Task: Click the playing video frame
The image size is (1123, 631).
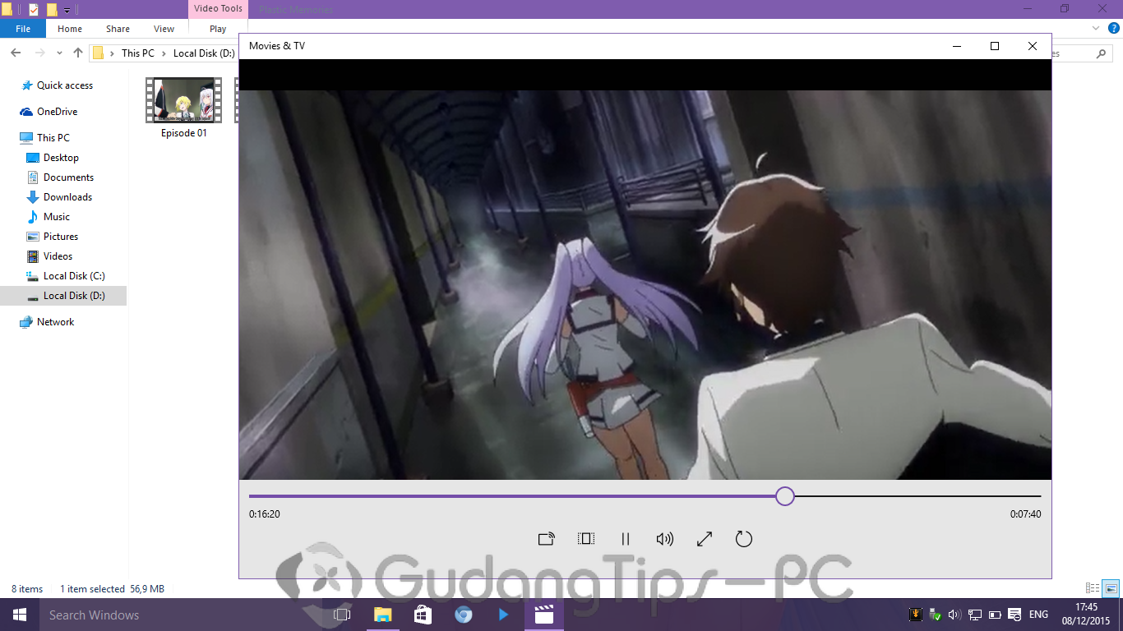Action: (x=645, y=285)
